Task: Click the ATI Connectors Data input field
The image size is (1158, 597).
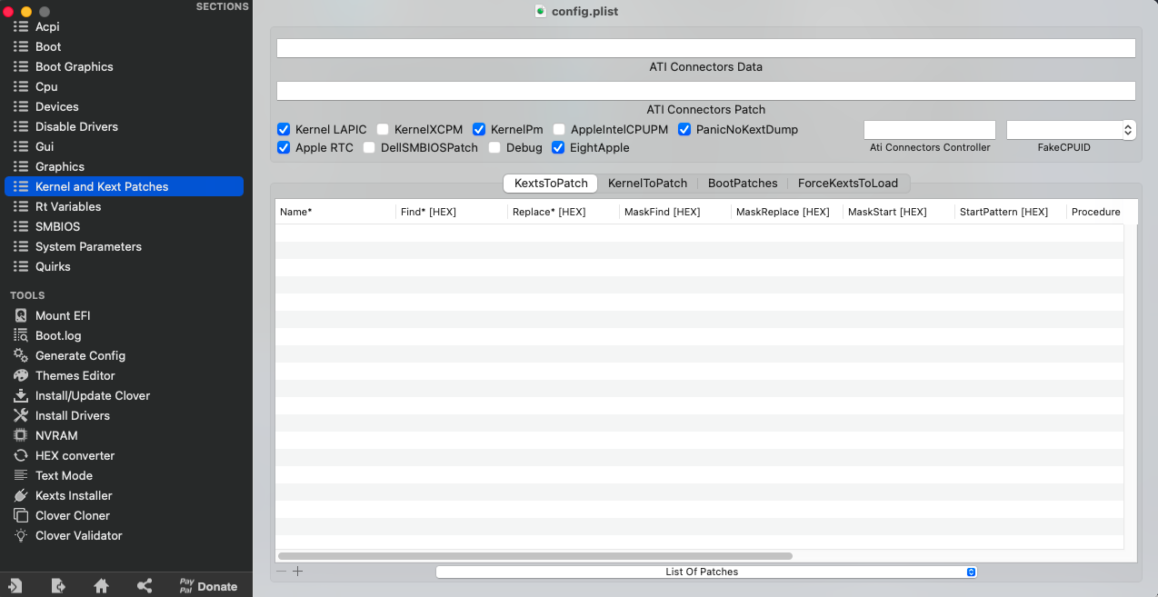Action: click(x=705, y=48)
